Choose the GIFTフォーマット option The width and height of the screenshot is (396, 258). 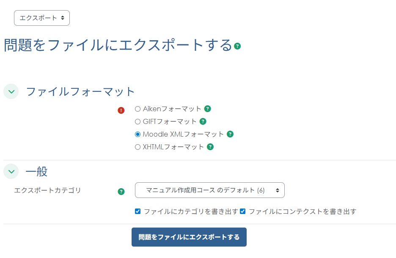click(137, 121)
